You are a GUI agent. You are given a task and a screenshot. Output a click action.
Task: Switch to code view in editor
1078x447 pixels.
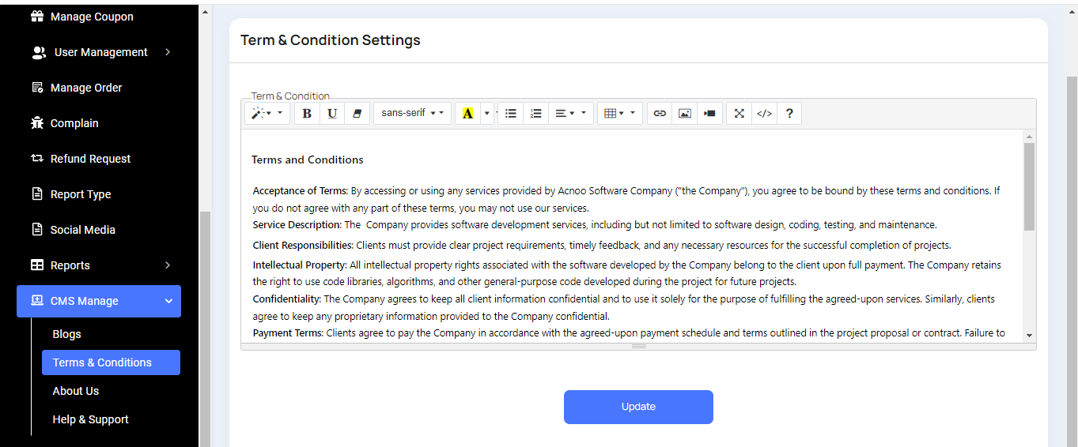pos(764,114)
